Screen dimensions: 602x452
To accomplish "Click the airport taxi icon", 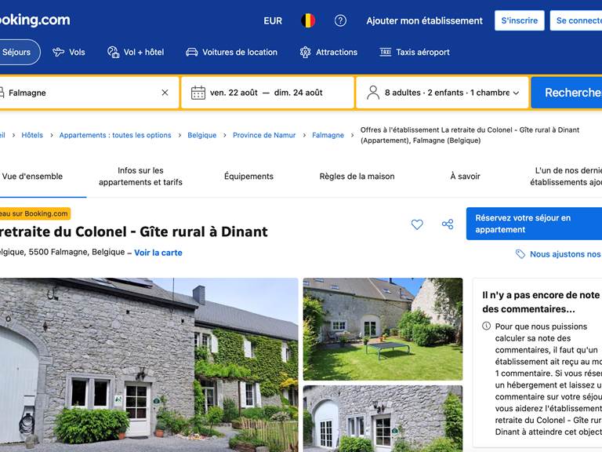I will [386, 52].
